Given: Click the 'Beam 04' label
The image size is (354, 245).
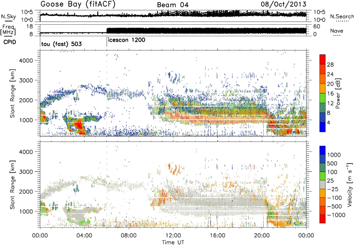Looking at the screenshot, I should (173, 5).
